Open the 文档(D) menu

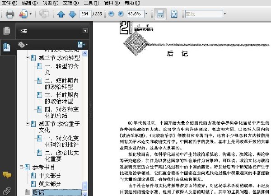pyautogui.click(x=71, y=3)
